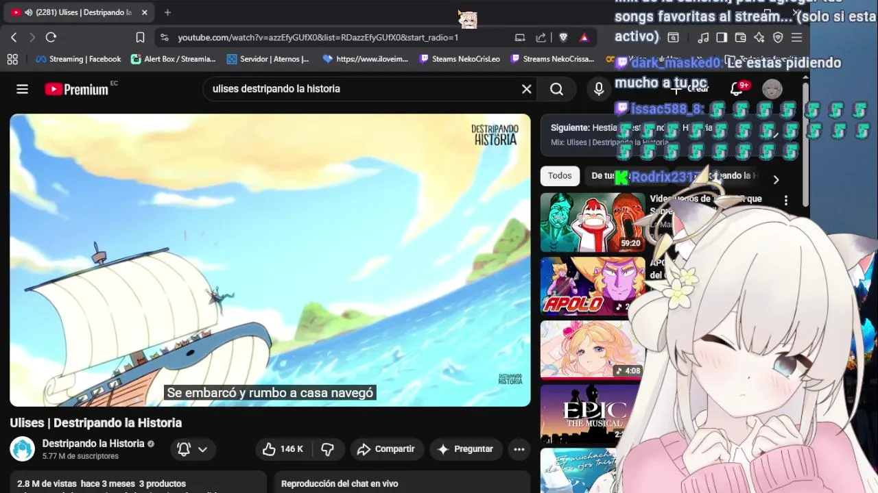The width and height of the screenshot is (878, 493).
Task: Open site settings icon left of the URL
Action: click(x=165, y=38)
